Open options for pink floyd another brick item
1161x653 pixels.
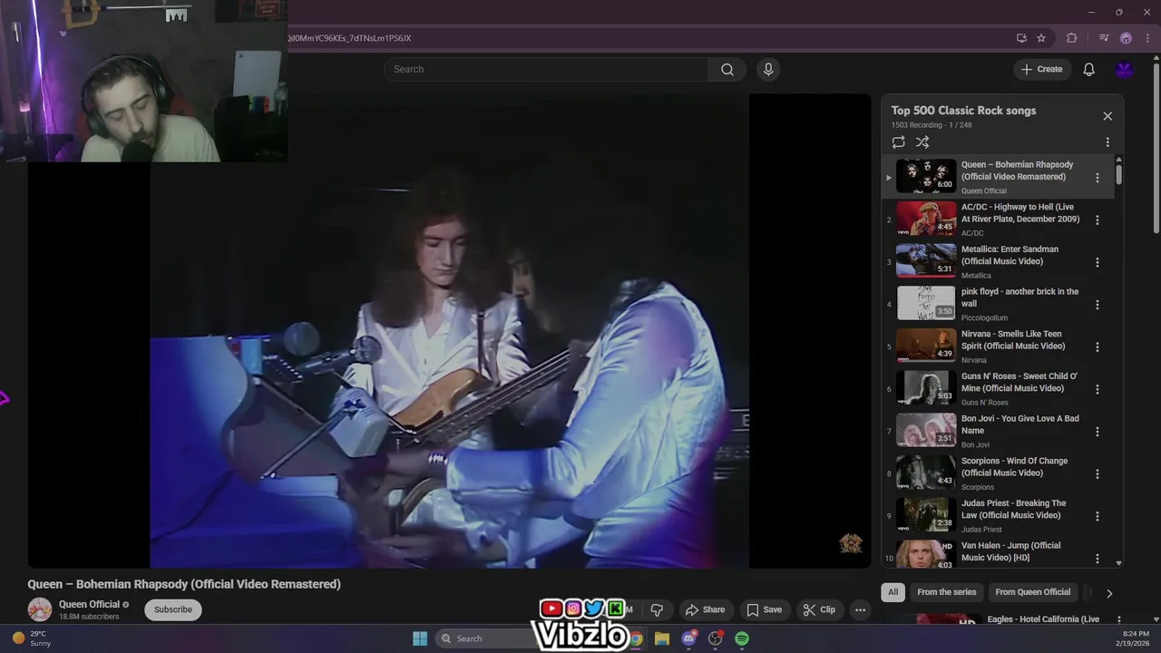click(x=1098, y=305)
